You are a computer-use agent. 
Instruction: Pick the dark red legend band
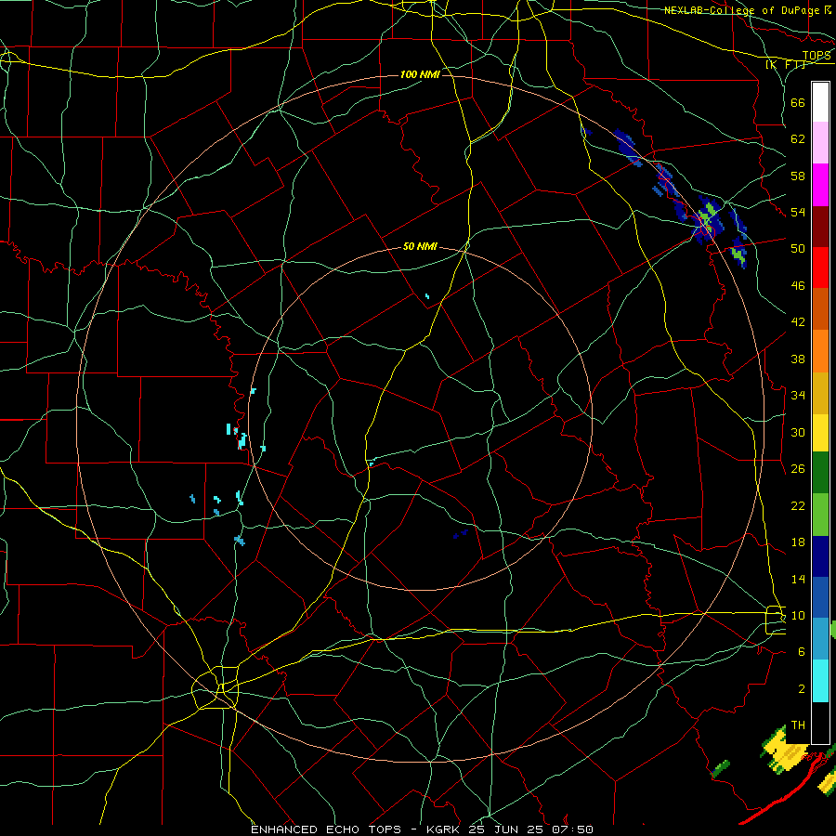pyautogui.click(x=820, y=227)
